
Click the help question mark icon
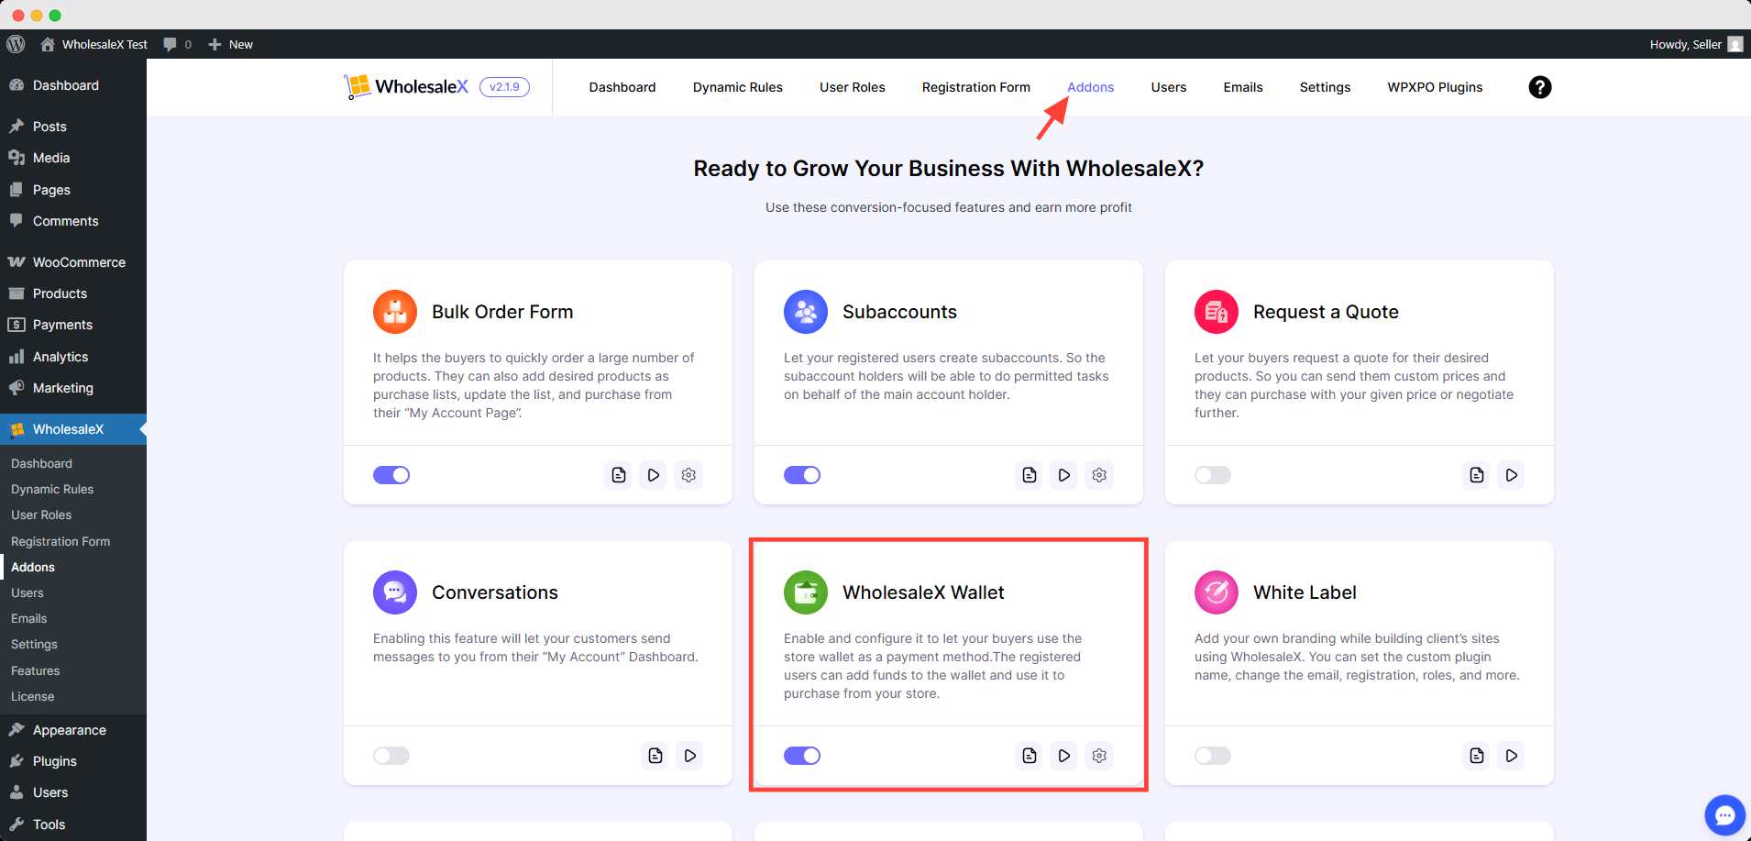(x=1540, y=87)
